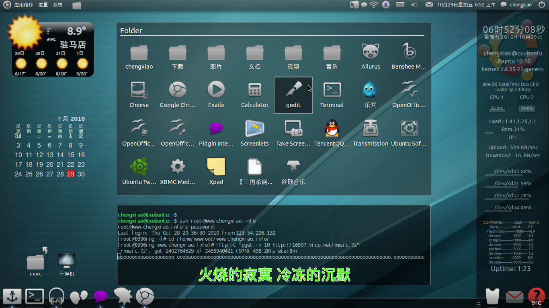Viewport: 549px width, 308px height.
Task: Launch Ubuntu Tweak
Action: (x=139, y=172)
